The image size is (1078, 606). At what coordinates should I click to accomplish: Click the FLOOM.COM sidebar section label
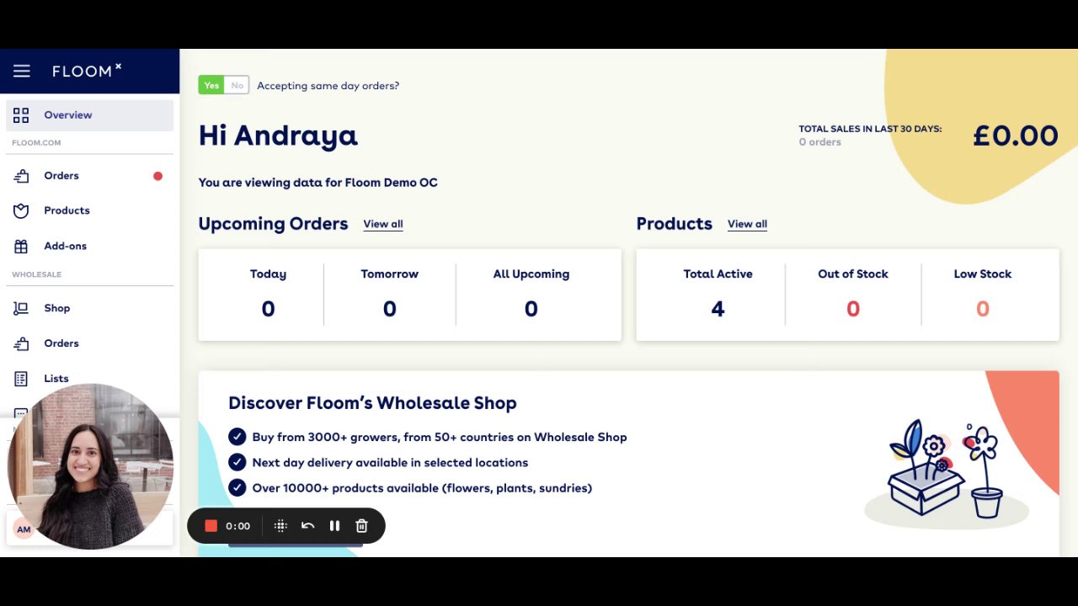coord(36,143)
